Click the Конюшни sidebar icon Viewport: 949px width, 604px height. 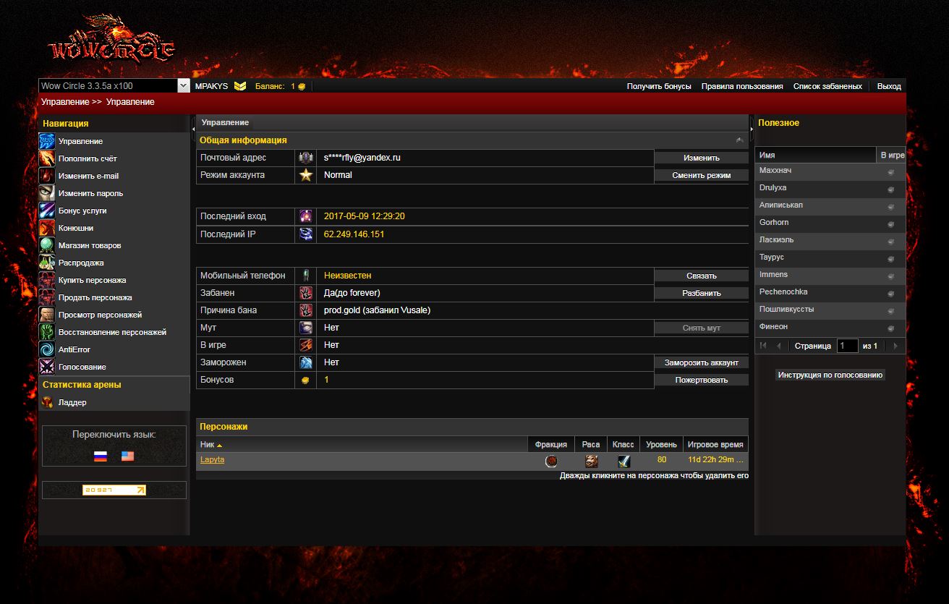(x=47, y=228)
